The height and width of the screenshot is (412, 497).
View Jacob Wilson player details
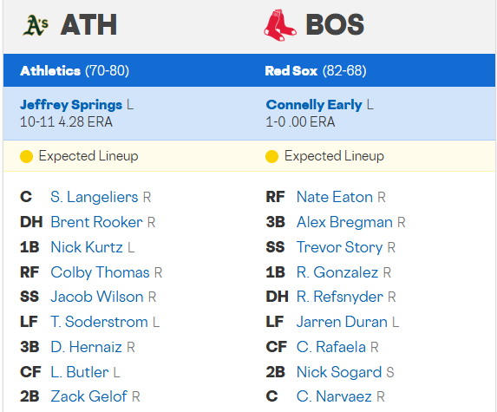pyautogui.click(x=97, y=297)
